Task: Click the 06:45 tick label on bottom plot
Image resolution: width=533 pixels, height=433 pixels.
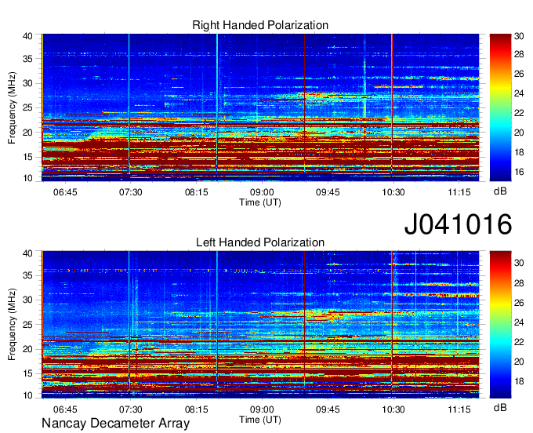Action: pos(65,409)
